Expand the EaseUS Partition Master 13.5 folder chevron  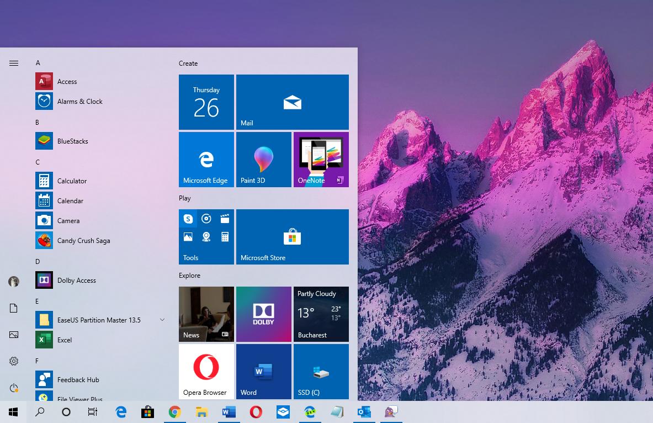[x=162, y=320]
